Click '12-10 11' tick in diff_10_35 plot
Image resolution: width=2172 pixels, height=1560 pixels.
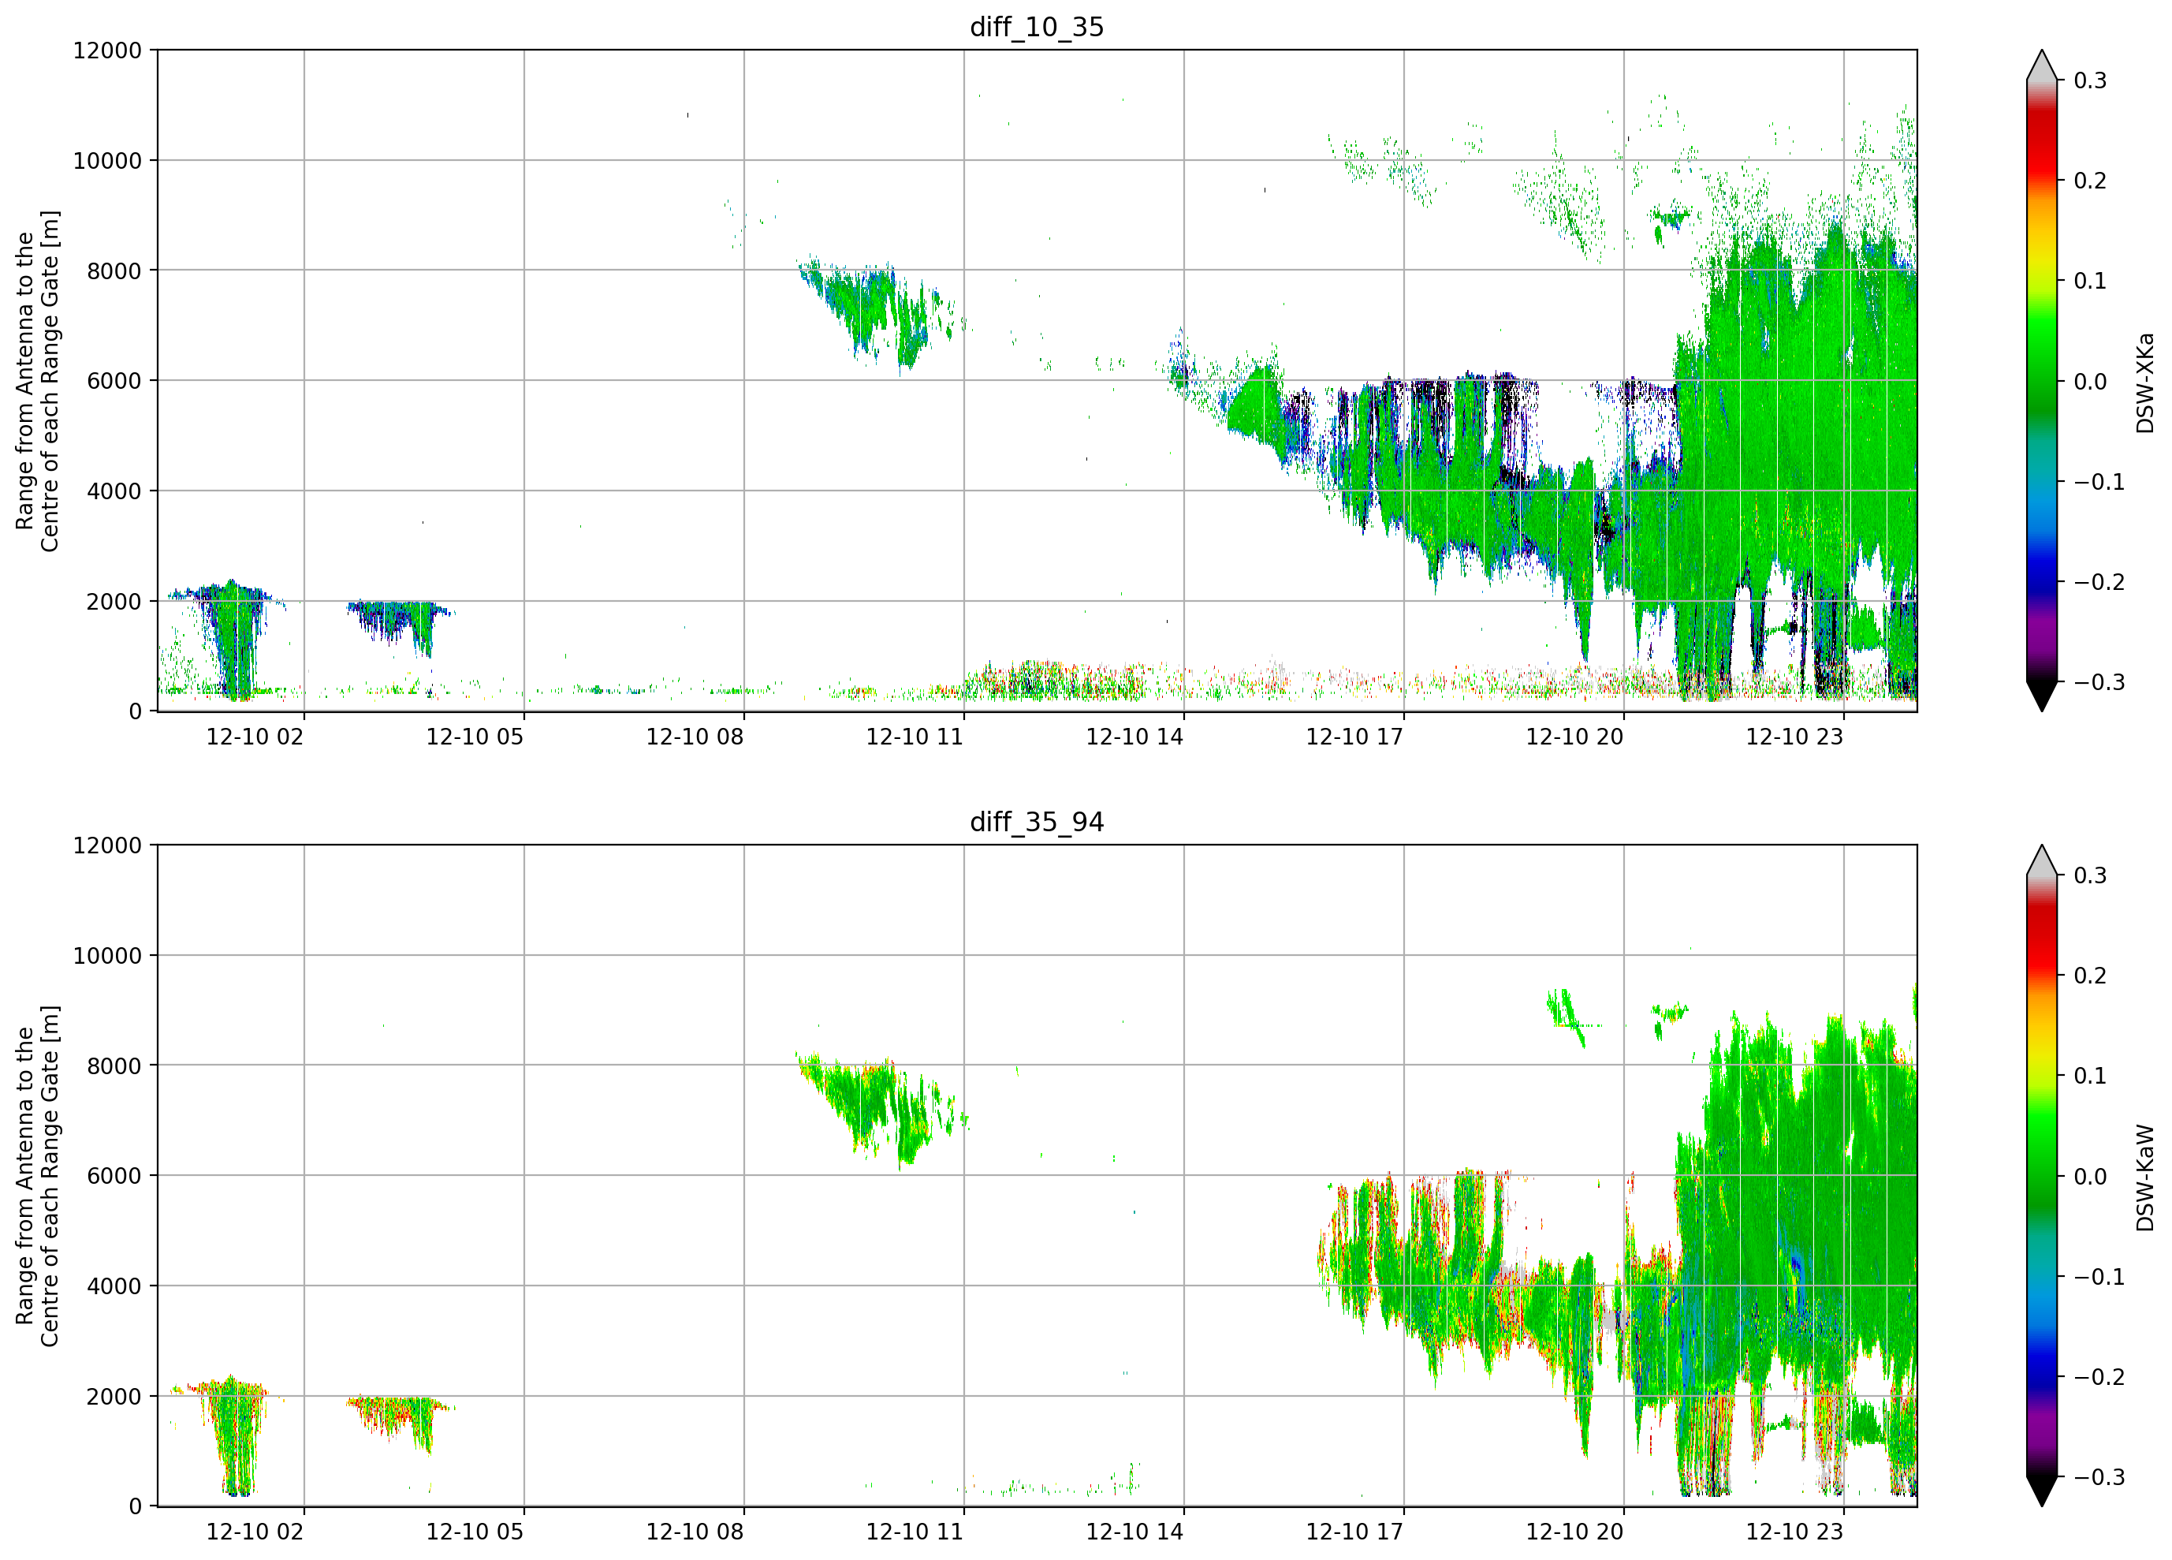click(x=915, y=736)
